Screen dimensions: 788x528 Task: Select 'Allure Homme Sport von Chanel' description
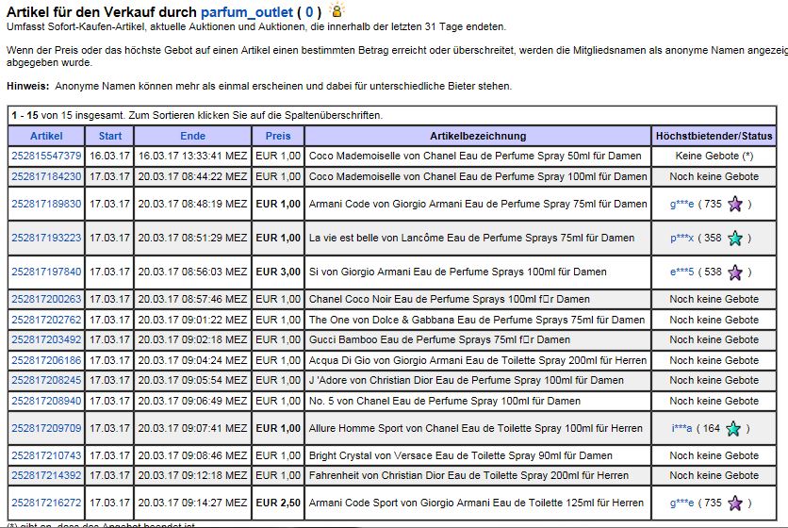(475, 428)
